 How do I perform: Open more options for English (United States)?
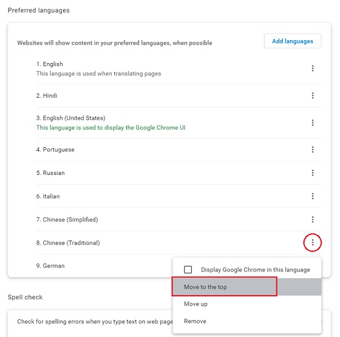pos(312,123)
